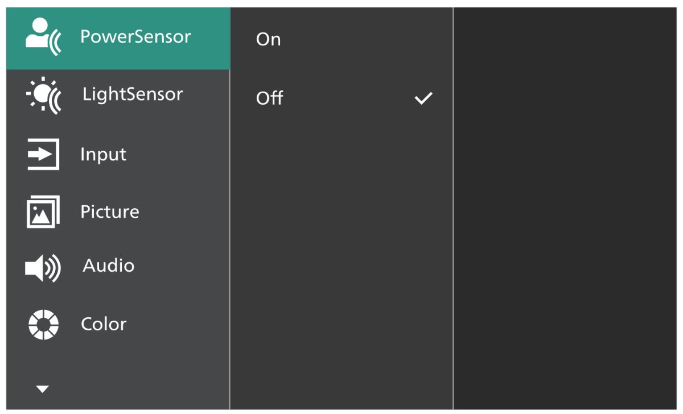Click the Picture settings image icon
Image resolution: width=683 pixels, height=414 pixels.
coord(43,212)
